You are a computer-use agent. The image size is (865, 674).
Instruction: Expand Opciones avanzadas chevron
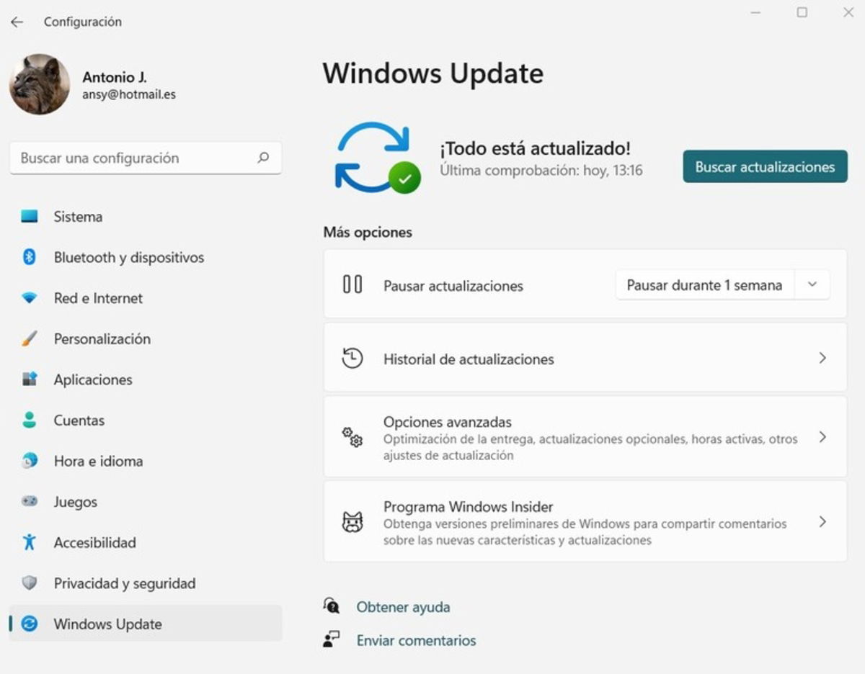822,437
